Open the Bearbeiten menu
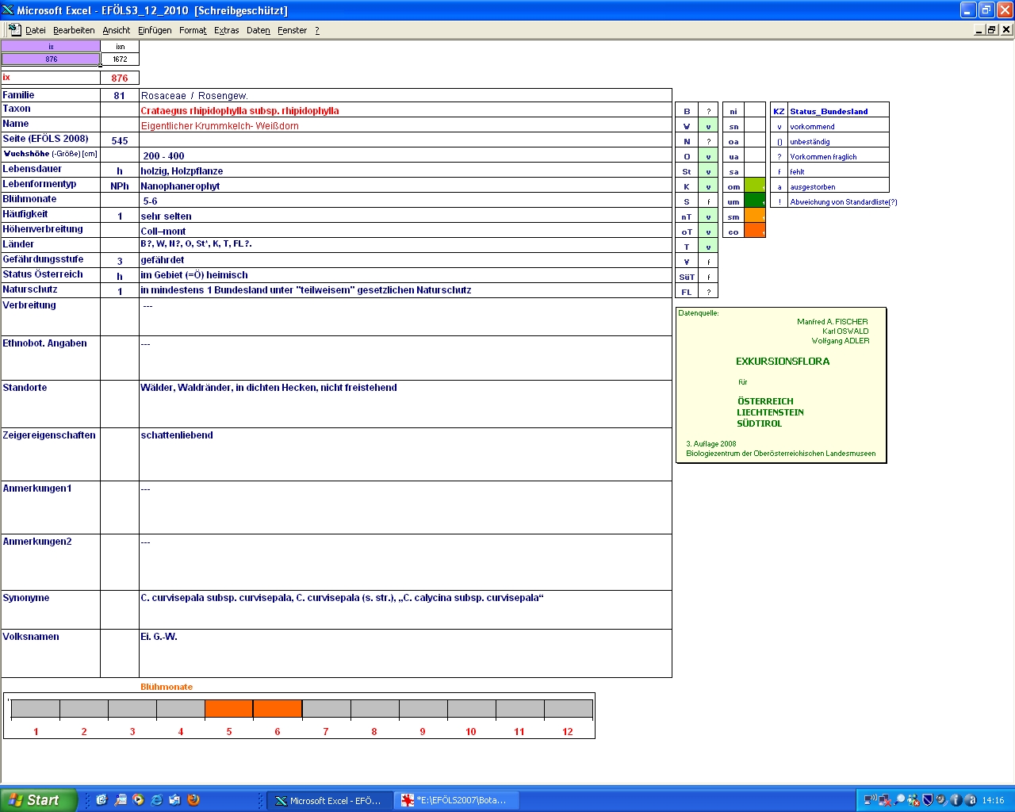 [74, 30]
